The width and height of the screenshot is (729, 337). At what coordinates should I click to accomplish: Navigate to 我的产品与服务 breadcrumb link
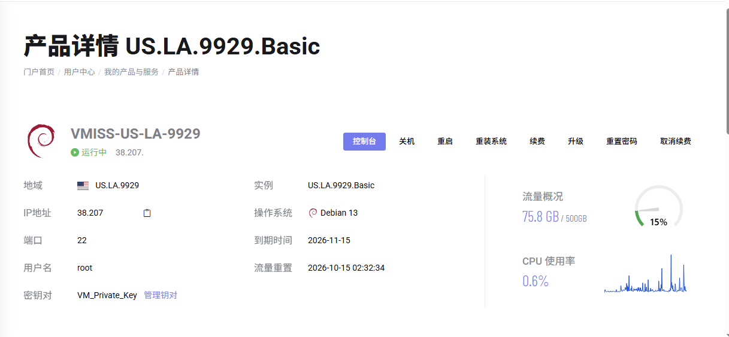click(131, 72)
